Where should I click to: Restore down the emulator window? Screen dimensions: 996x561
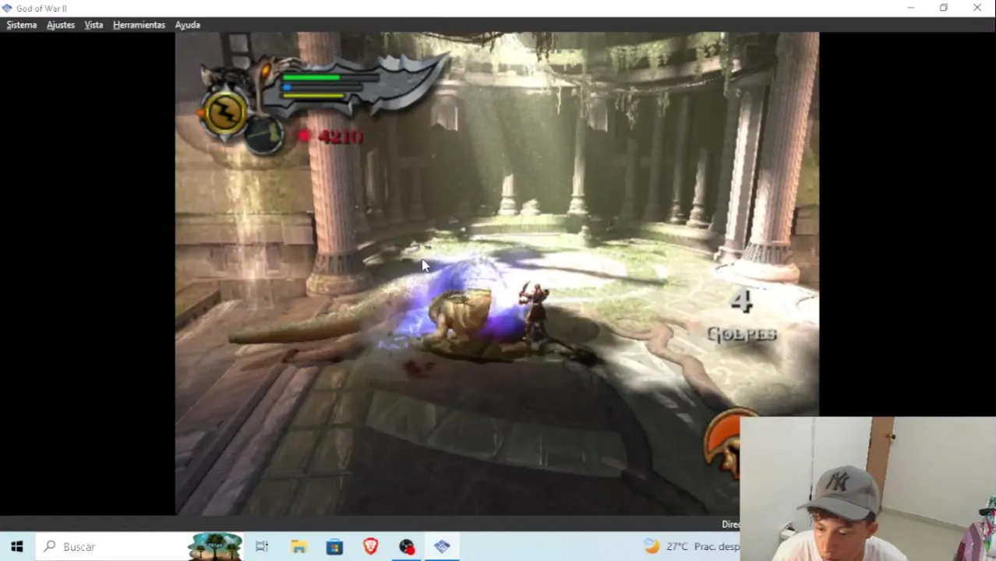[x=944, y=8]
